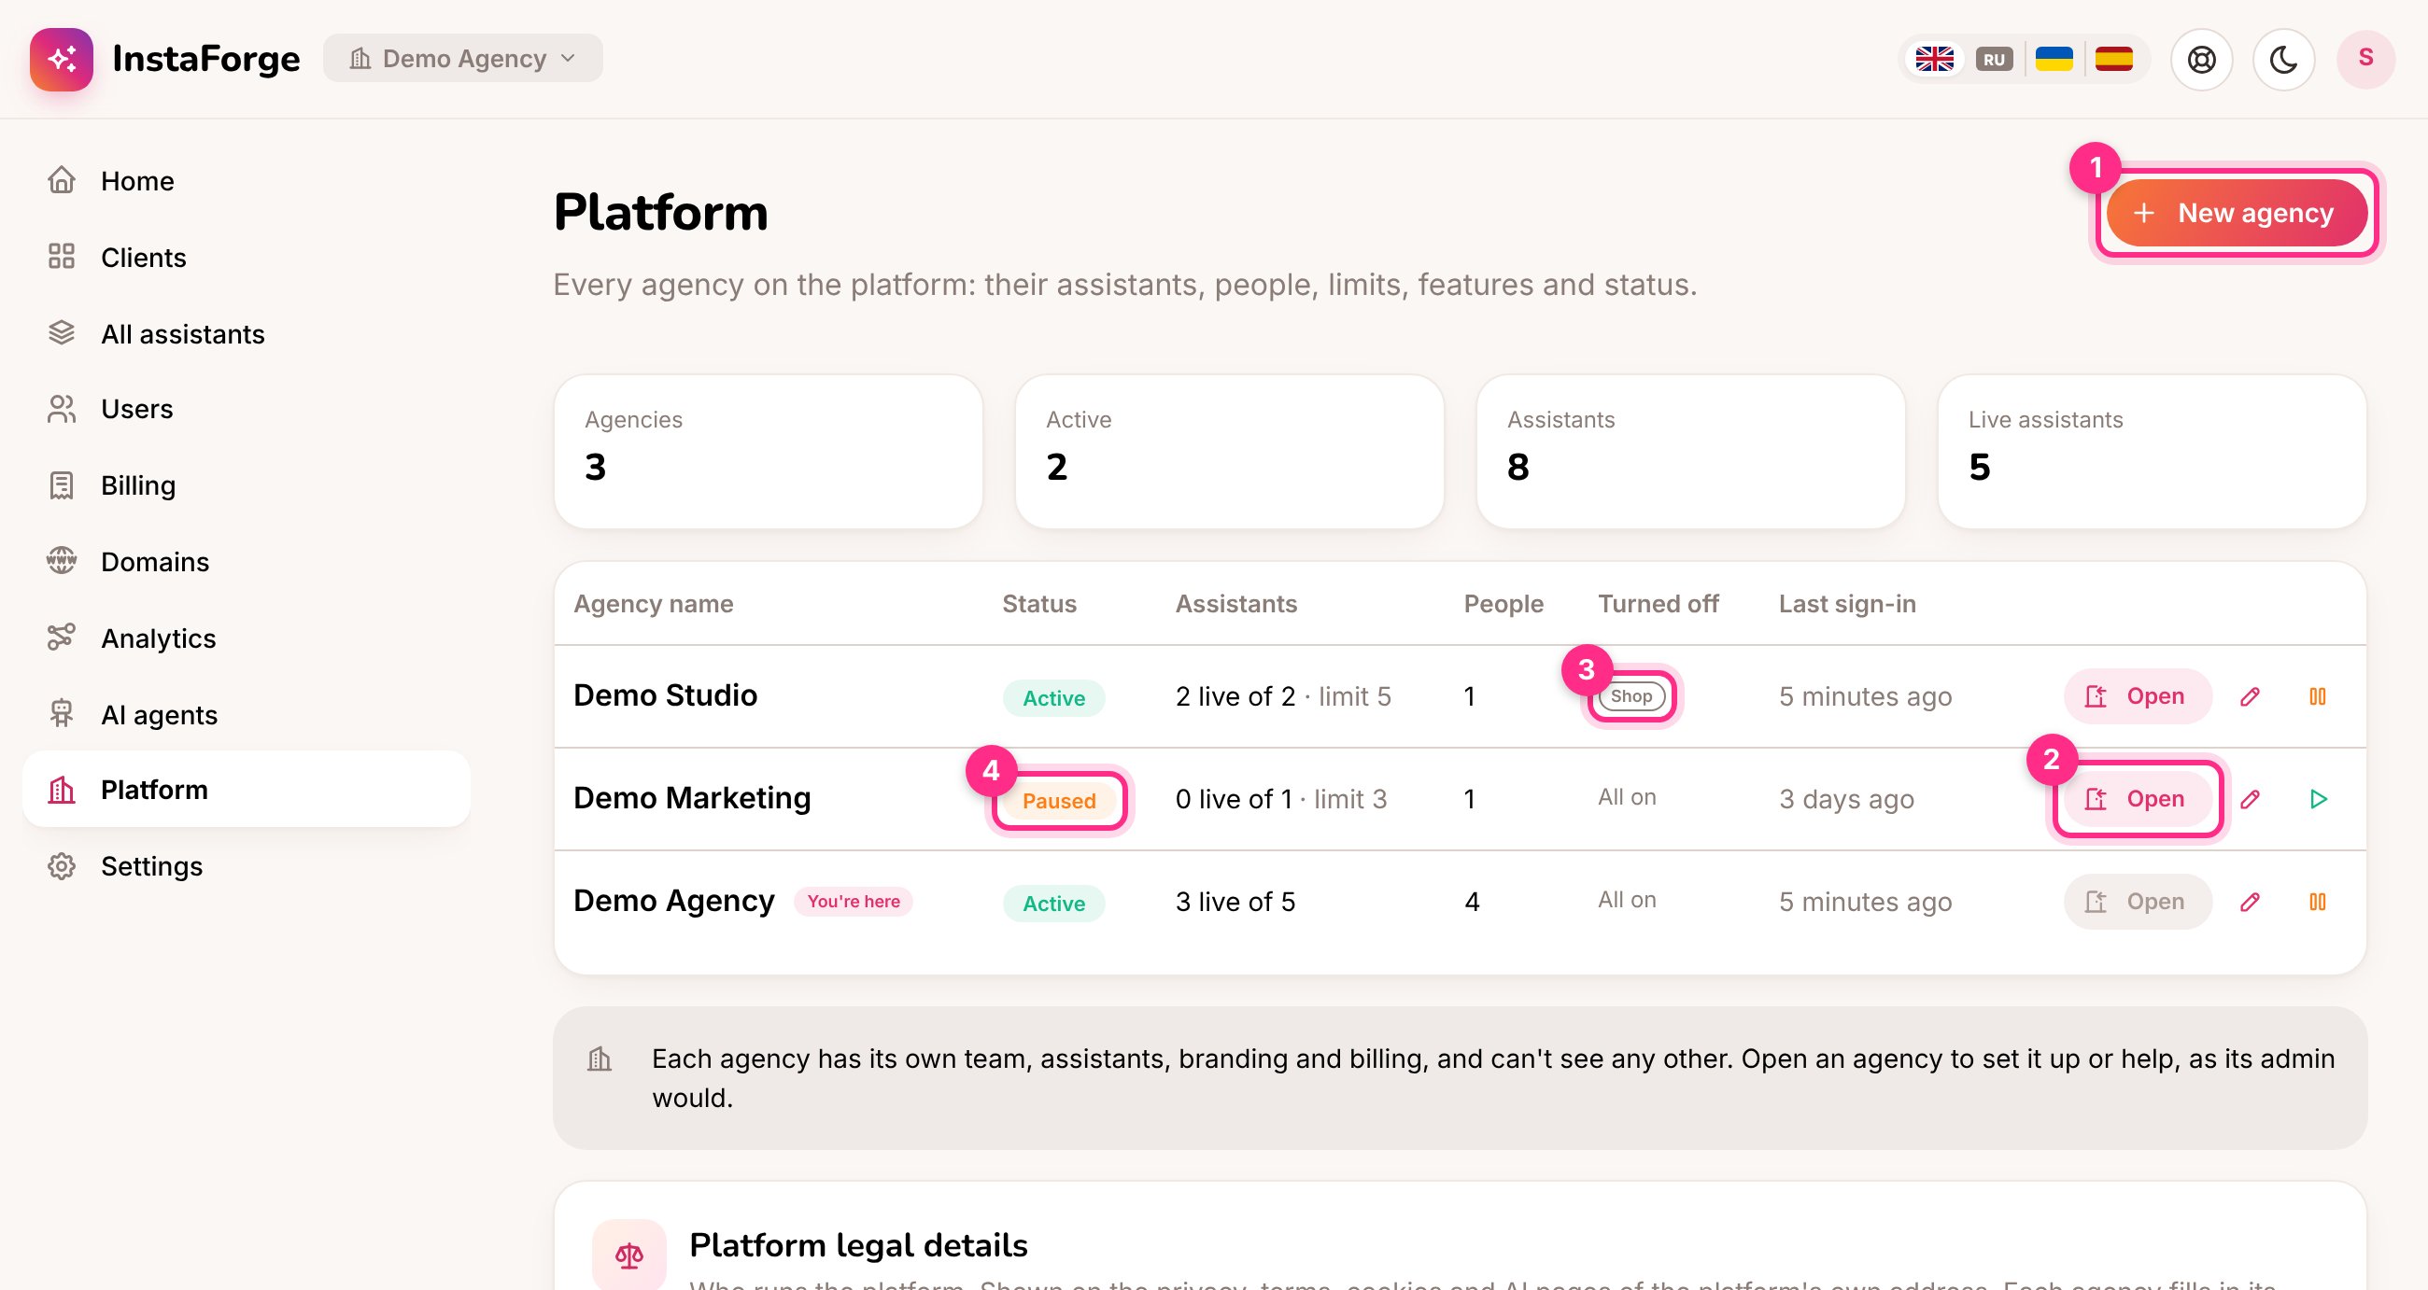Edit Demo Studio with pencil icon
Image resolution: width=2428 pixels, height=1290 pixels.
2249,696
